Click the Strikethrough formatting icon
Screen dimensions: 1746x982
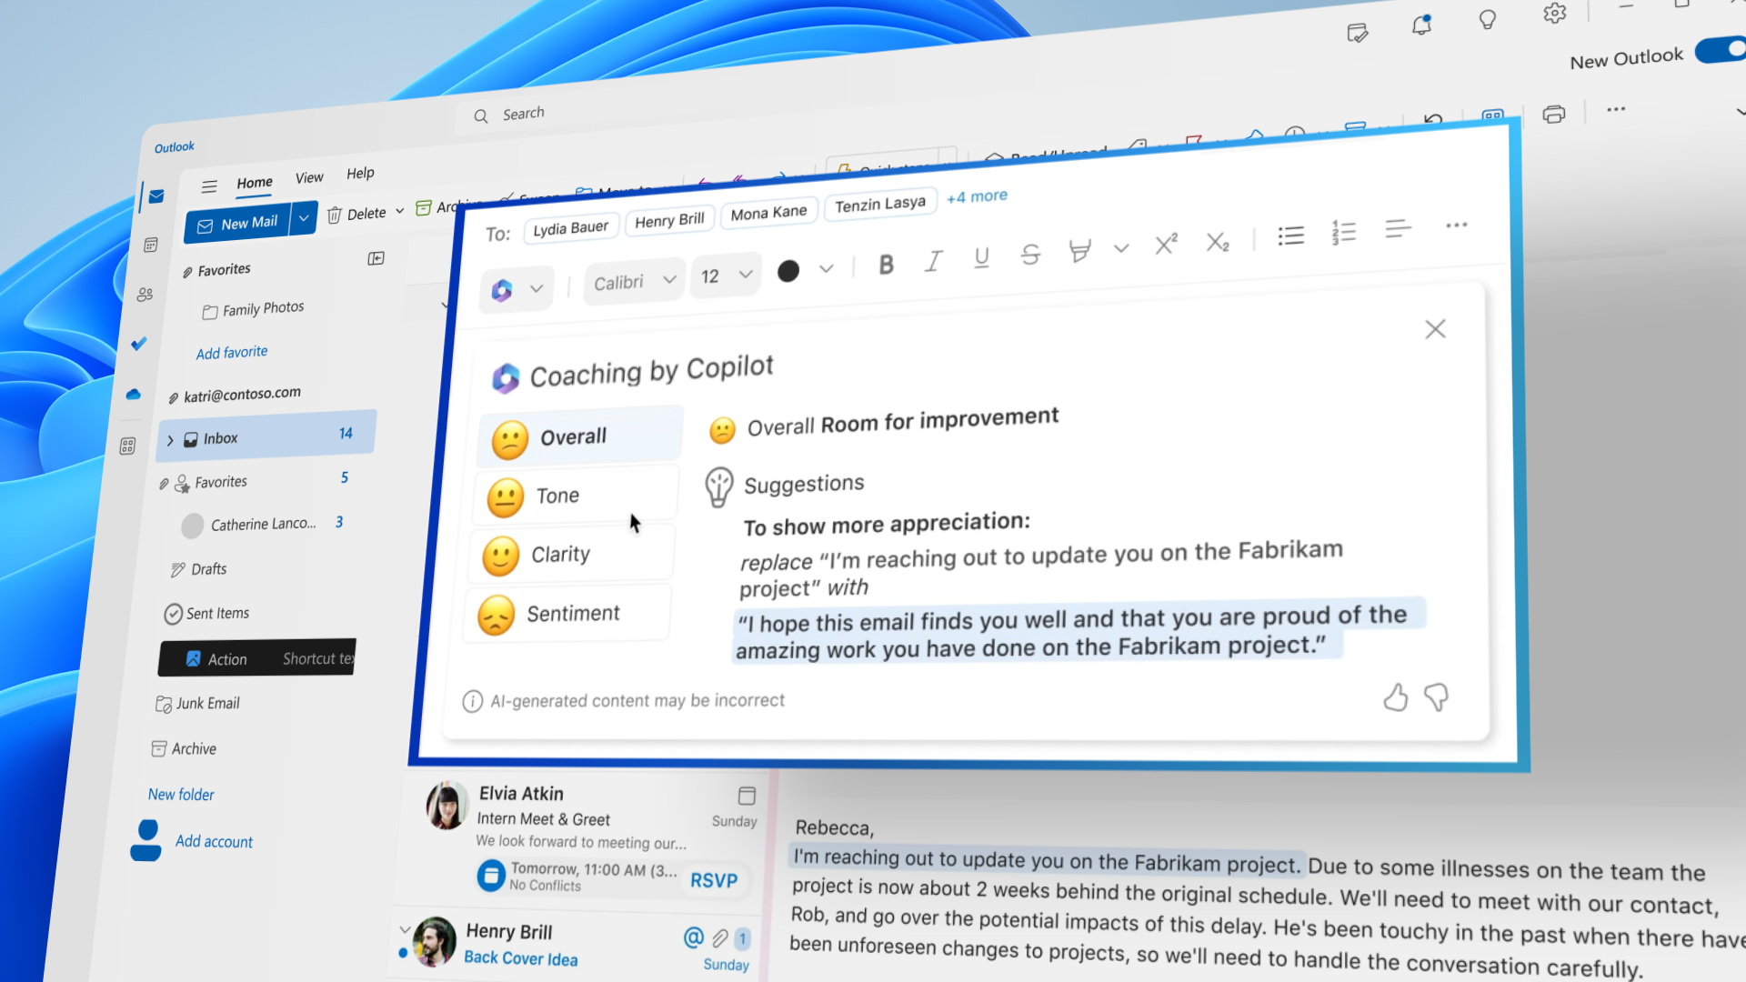tap(1029, 256)
